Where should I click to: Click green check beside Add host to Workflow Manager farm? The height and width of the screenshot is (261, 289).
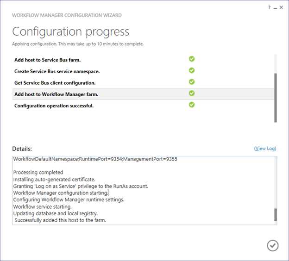click(192, 93)
